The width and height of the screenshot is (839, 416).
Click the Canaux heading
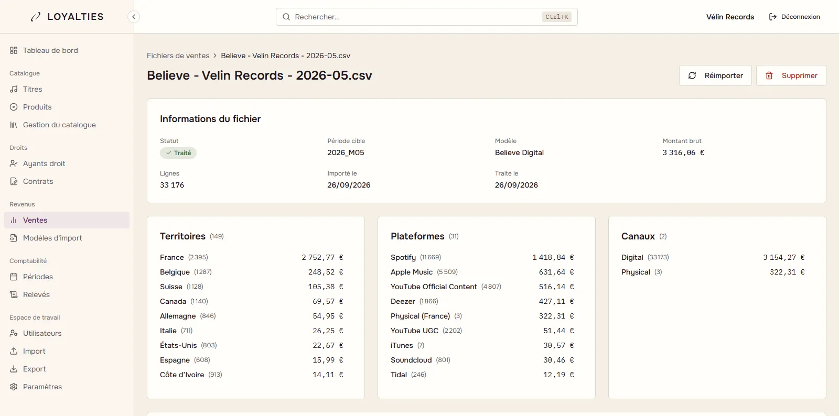click(638, 236)
